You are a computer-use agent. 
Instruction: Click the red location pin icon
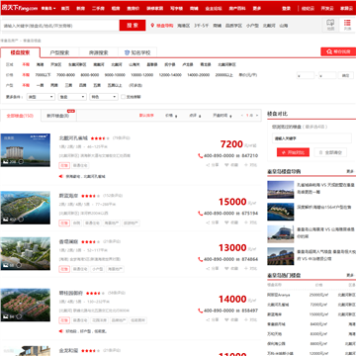coord(152,26)
